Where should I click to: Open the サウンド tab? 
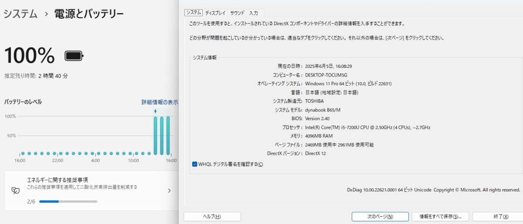coord(237,13)
